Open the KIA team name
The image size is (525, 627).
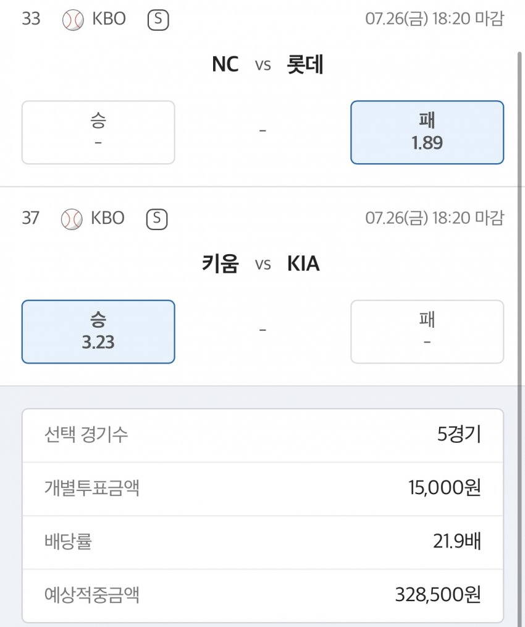pos(303,264)
